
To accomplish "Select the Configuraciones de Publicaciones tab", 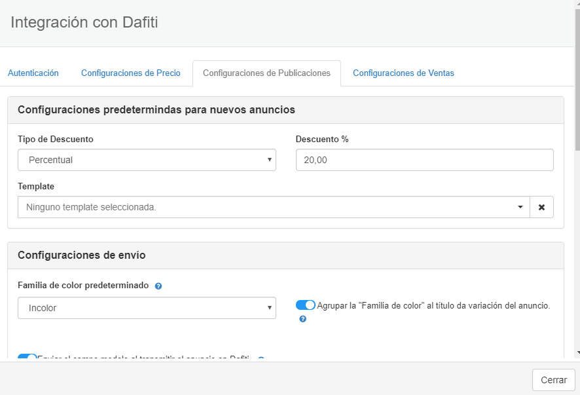I will tap(266, 73).
